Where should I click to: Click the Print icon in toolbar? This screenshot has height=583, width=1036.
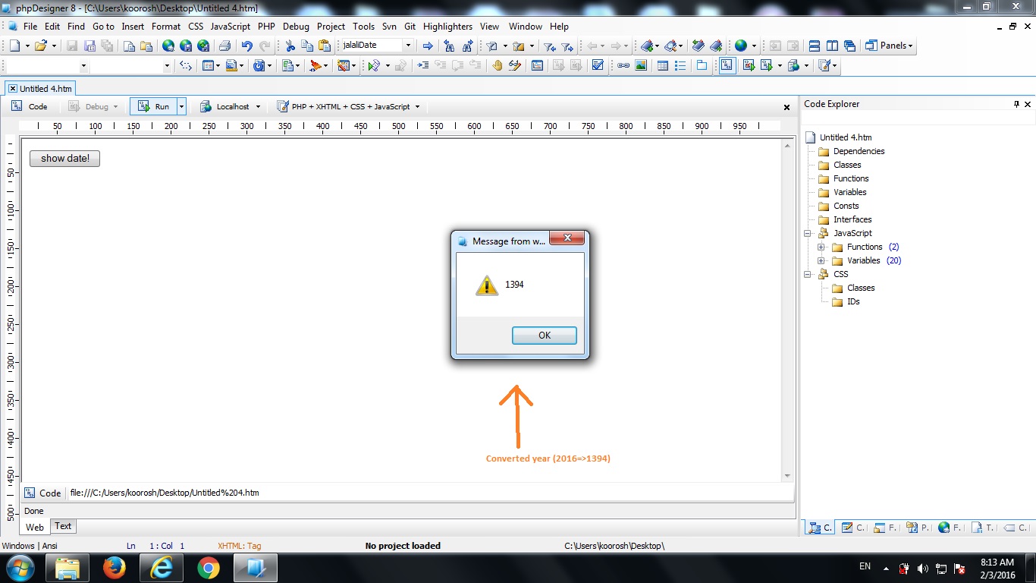(x=224, y=46)
